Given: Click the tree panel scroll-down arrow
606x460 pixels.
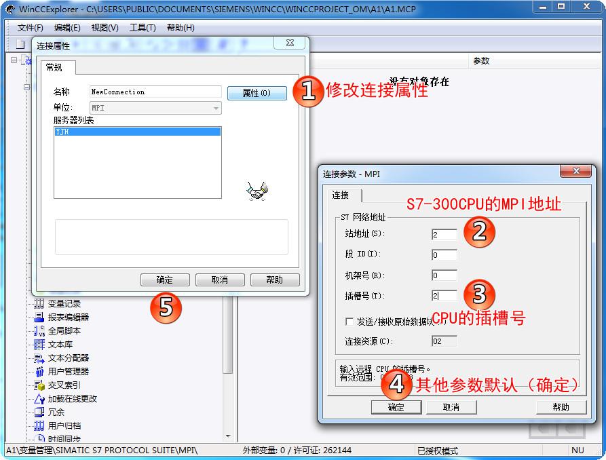Looking at the screenshot, I should click(x=229, y=436).
